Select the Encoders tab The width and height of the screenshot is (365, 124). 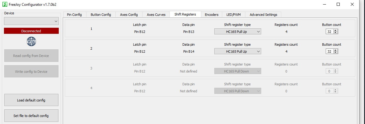(x=212, y=14)
